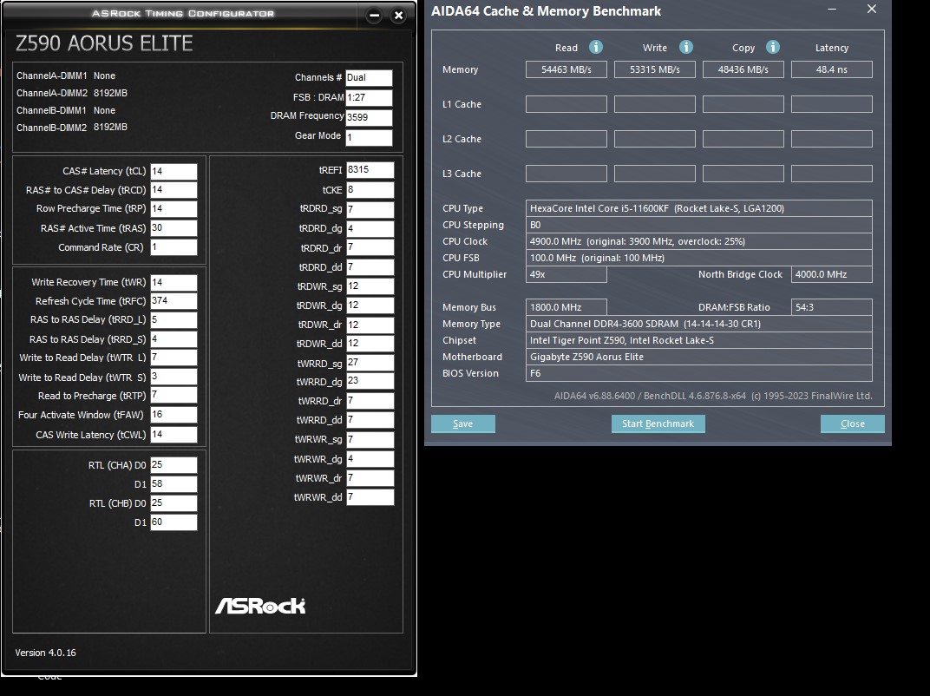Click the Copy info icon in AIDA64
The height and width of the screenshot is (696, 930).
(x=772, y=47)
